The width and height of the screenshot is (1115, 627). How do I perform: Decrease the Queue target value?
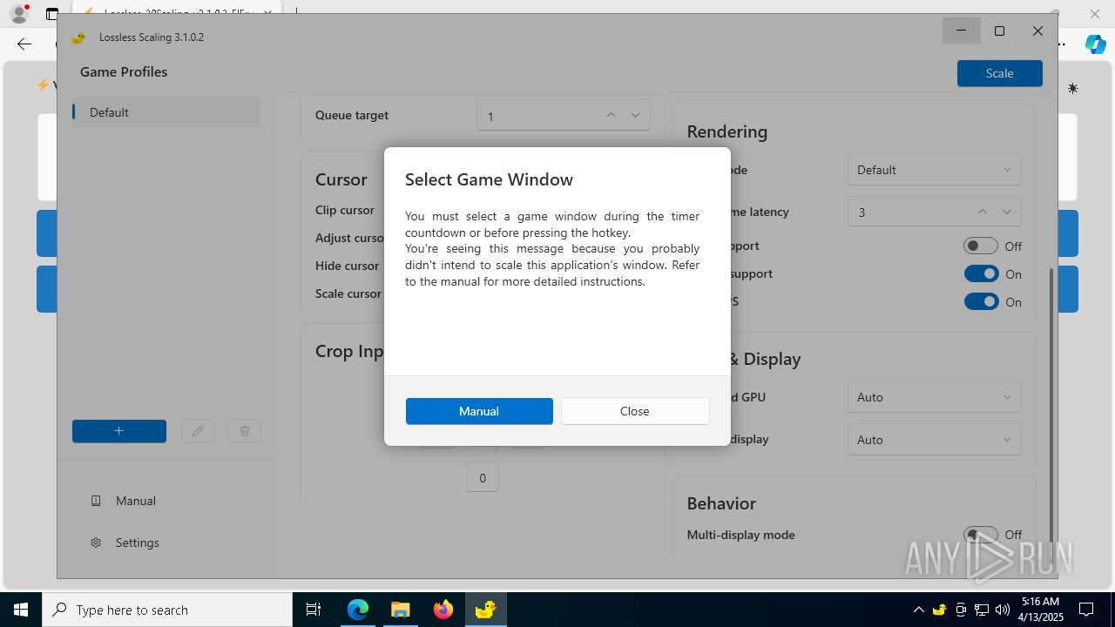(x=635, y=115)
